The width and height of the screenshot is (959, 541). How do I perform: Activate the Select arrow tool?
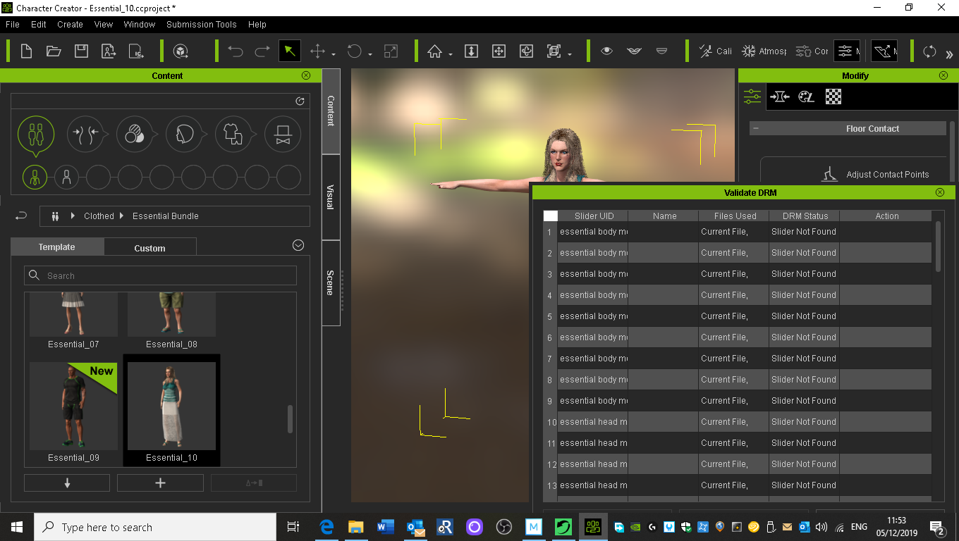(x=290, y=51)
